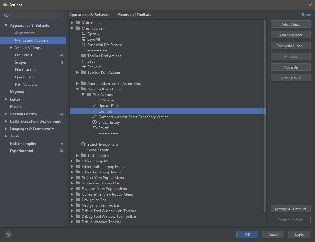Click the Reset link

pos(306,14)
